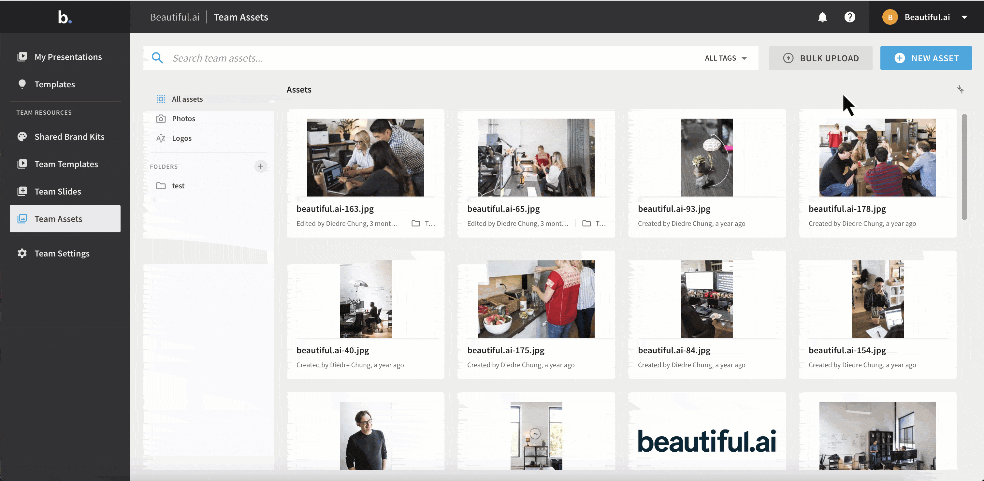The width and height of the screenshot is (984, 481).
Task: Open beautiful.ai-175.jpg thumbnail
Action: point(536,299)
